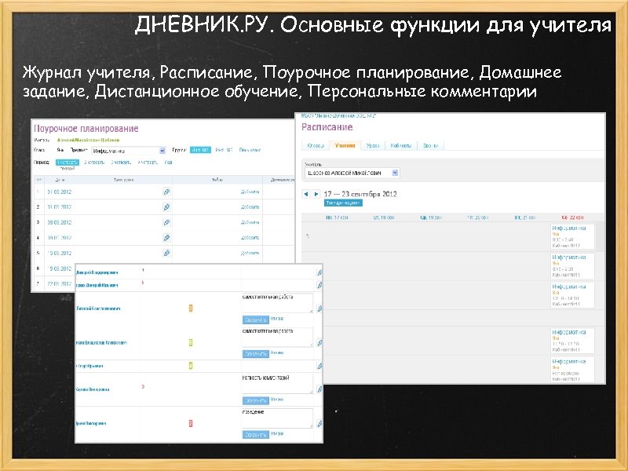Screen dimensions: 628x471
Task: Switch to the Кабинеты tab
Action: coord(401,146)
